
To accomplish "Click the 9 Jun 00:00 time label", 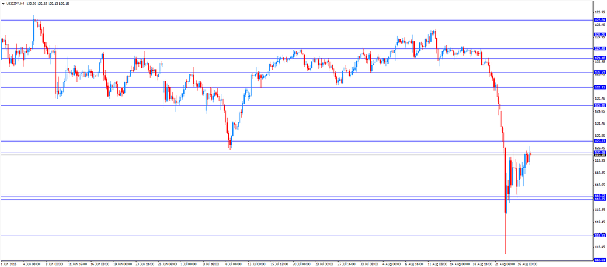I will [55, 265].
